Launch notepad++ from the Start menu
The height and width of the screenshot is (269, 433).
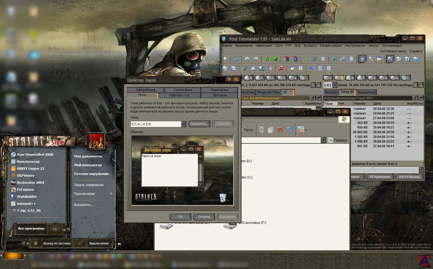pos(26,204)
